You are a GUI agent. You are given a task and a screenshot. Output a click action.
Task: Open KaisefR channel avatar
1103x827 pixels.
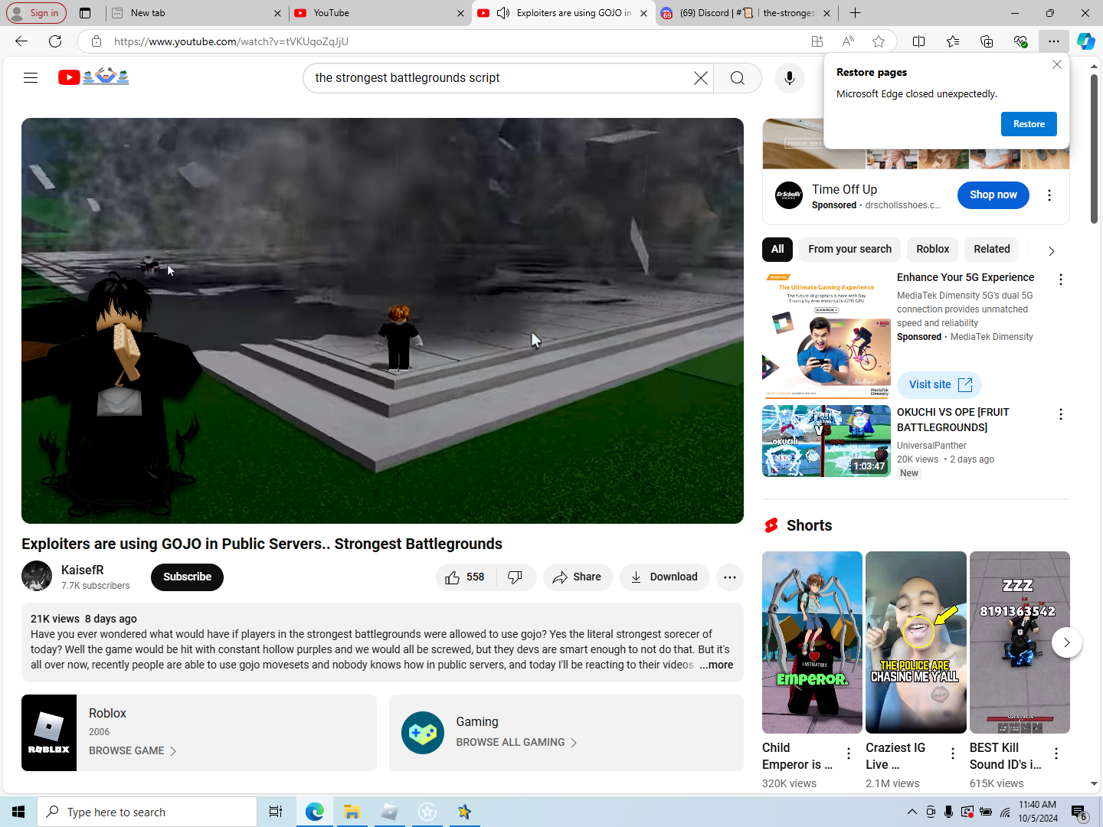click(x=37, y=577)
